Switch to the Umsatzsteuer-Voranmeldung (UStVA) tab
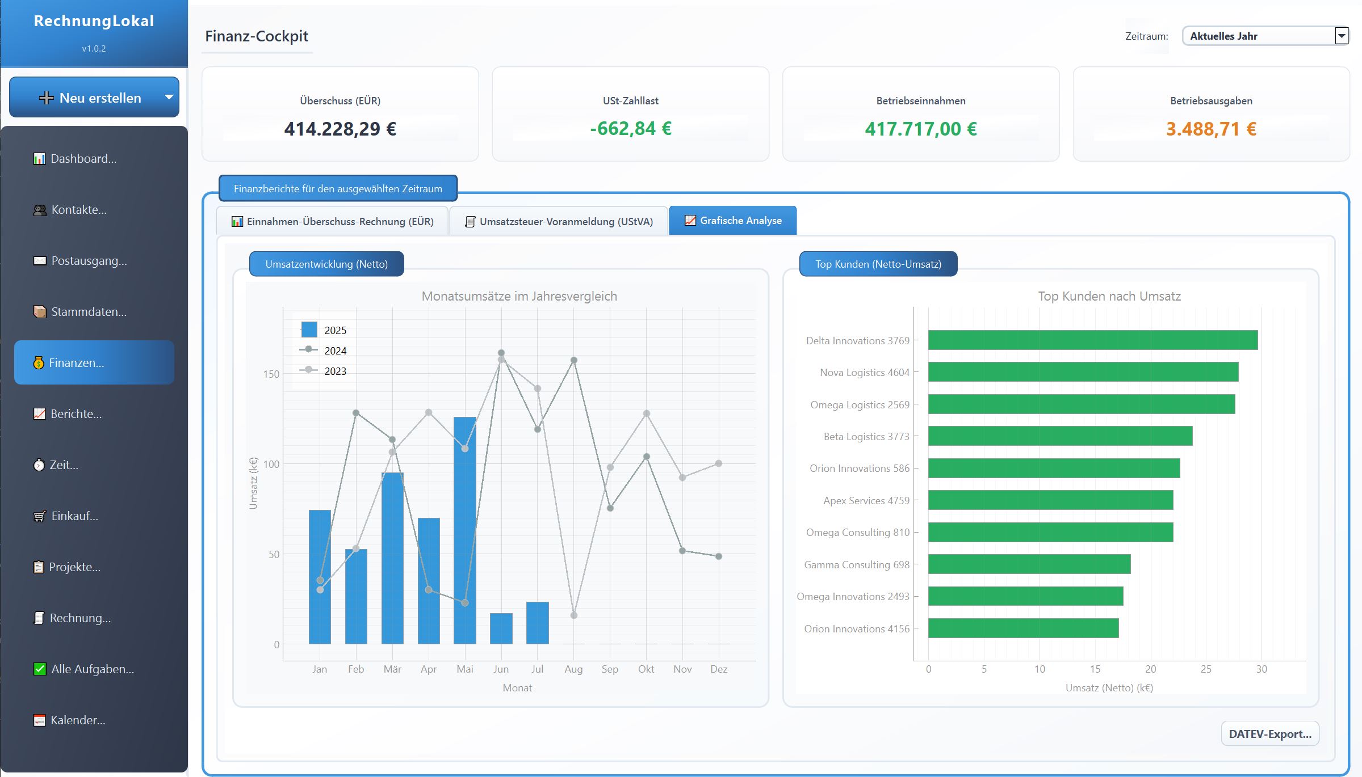This screenshot has width=1362, height=777. [558, 222]
